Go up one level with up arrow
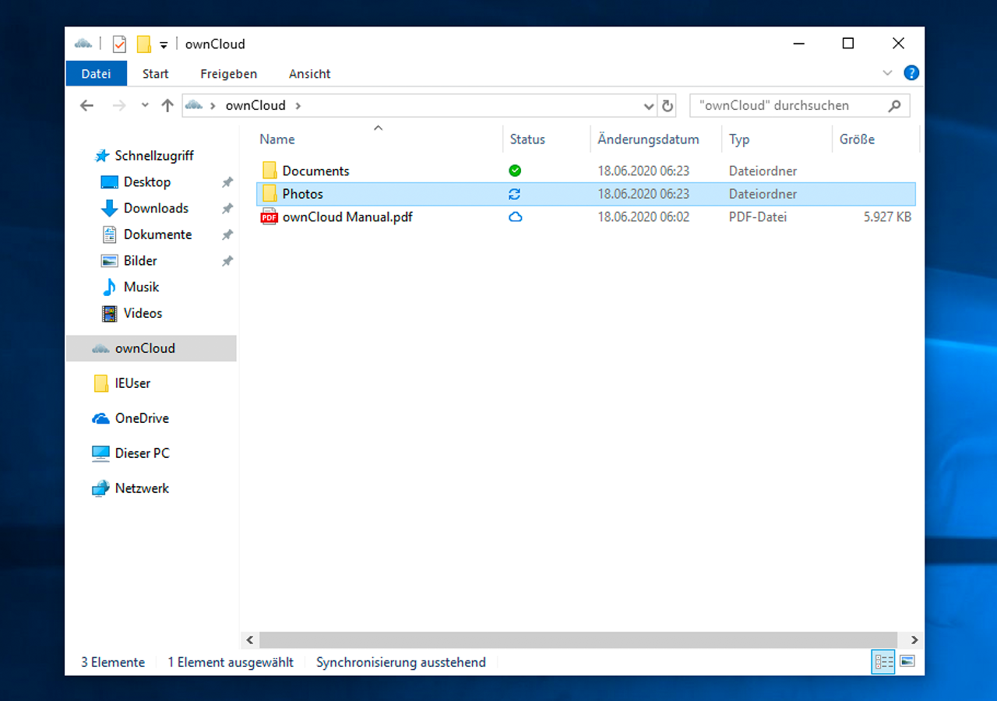Viewport: 997px width, 701px height. pos(167,105)
